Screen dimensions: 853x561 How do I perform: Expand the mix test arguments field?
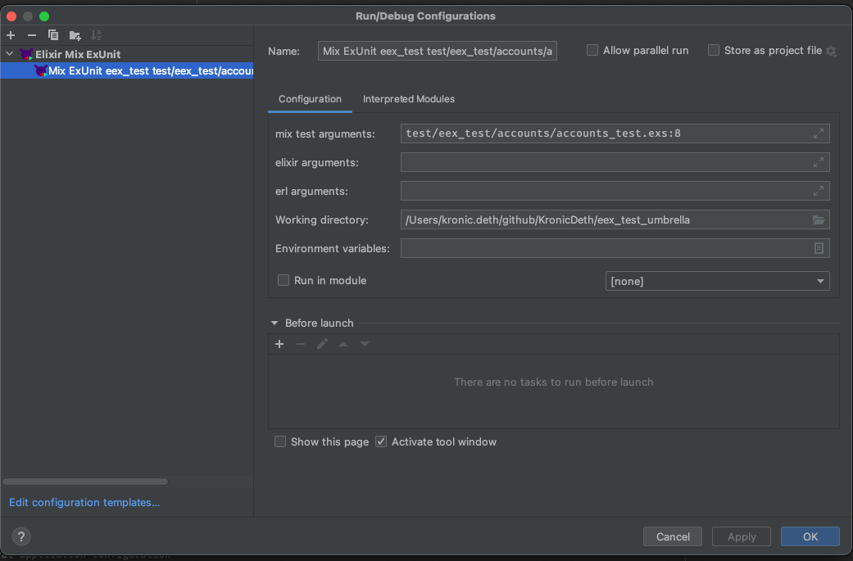(x=819, y=133)
